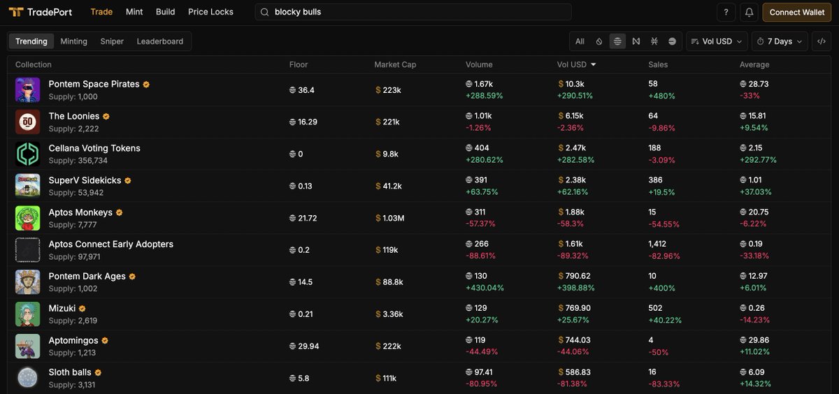Click Sloth balls market cap 111k

[389, 379]
